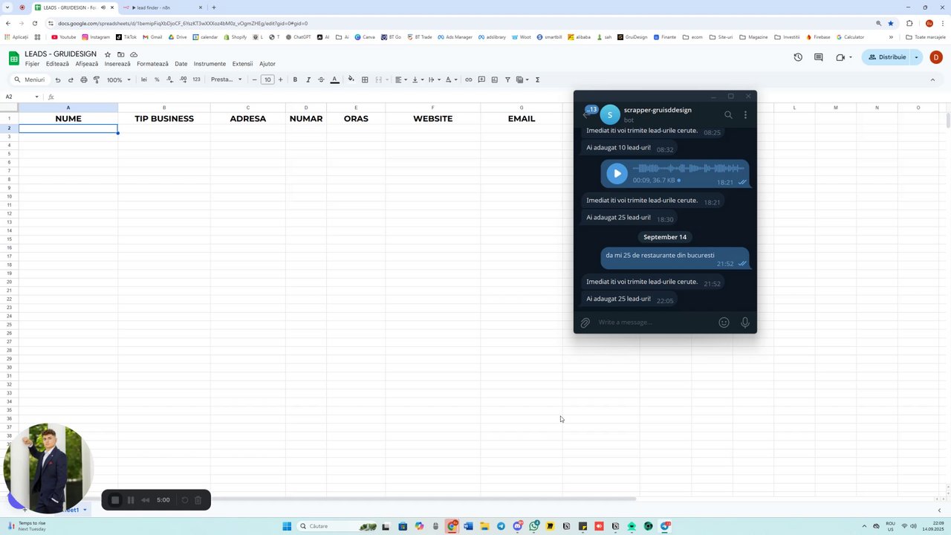Image resolution: width=951 pixels, height=535 pixels.
Task: Open the Editează menu
Action: (57, 64)
